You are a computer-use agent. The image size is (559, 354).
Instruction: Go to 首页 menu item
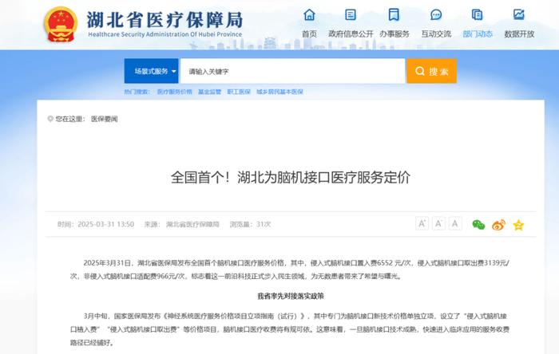(x=309, y=33)
